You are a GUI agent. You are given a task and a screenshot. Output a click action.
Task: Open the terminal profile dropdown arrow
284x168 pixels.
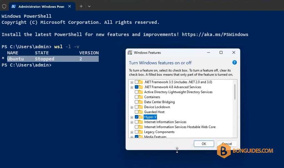pyautogui.click(x=89, y=6)
